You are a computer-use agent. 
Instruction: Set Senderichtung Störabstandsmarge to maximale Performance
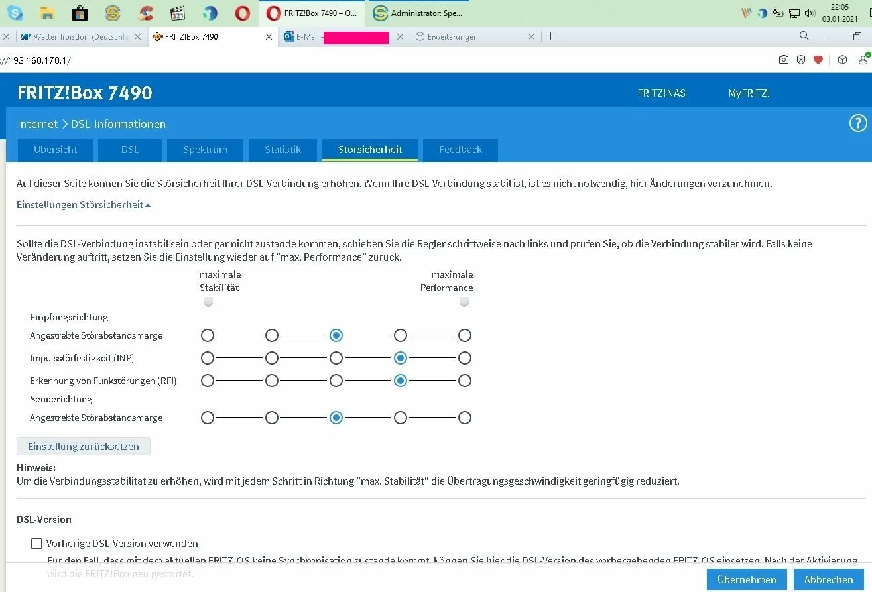click(465, 418)
